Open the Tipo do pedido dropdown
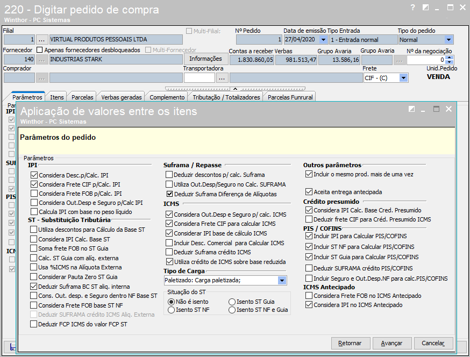Image resolution: width=470 pixels, height=357 pixels. pyautogui.click(x=448, y=40)
